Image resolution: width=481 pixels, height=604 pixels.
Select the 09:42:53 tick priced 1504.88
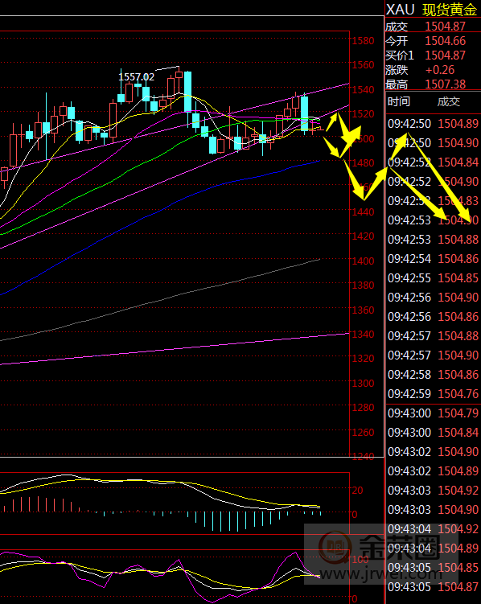click(x=434, y=239)
